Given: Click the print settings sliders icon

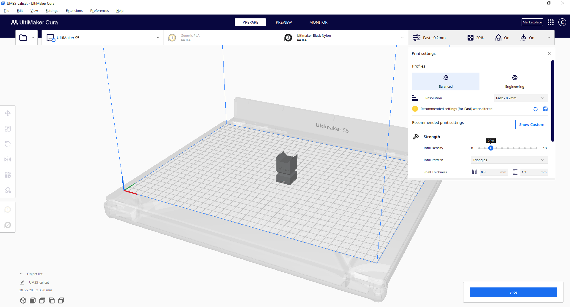Looking at the screenshot, I should [x=417, y=38].
